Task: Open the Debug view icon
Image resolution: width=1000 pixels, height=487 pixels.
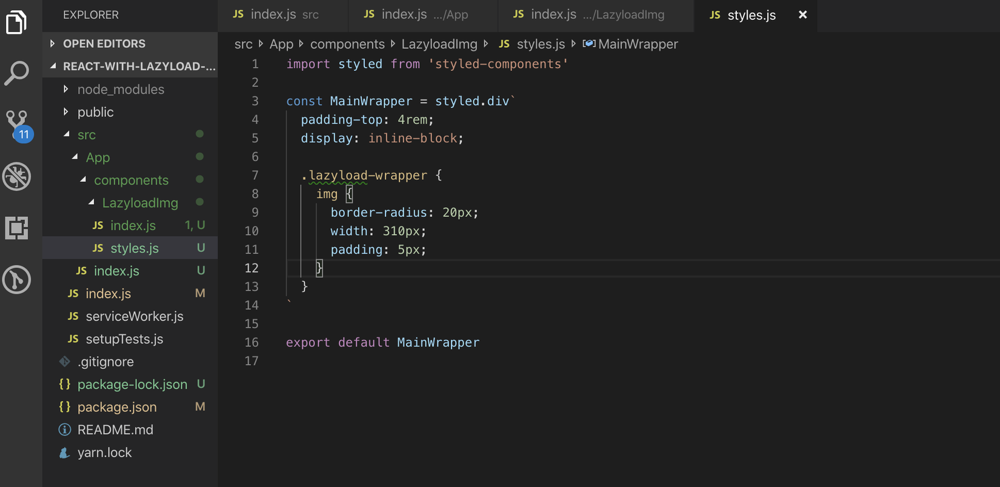Action: (16, 177)
